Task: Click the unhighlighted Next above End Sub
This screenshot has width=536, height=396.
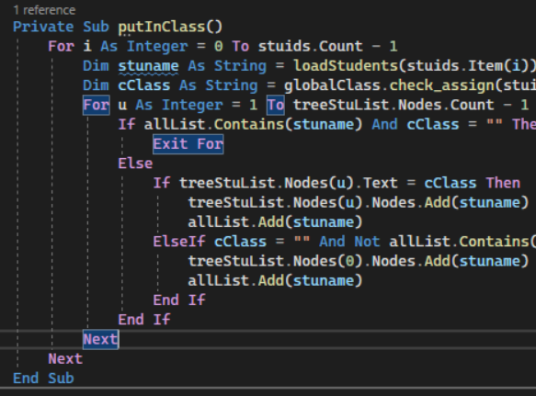Action: (65, 359)
